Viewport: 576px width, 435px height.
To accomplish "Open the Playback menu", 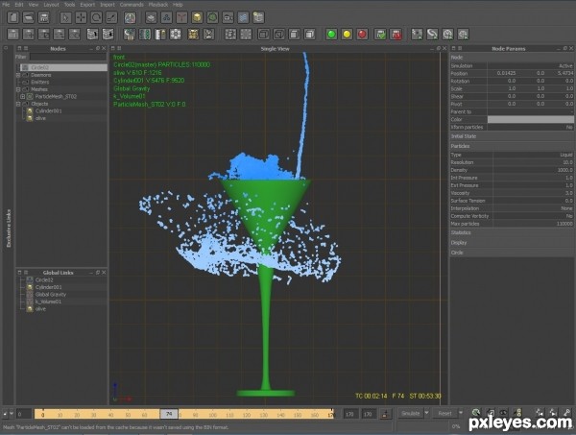I will click(x=158, y=5).
